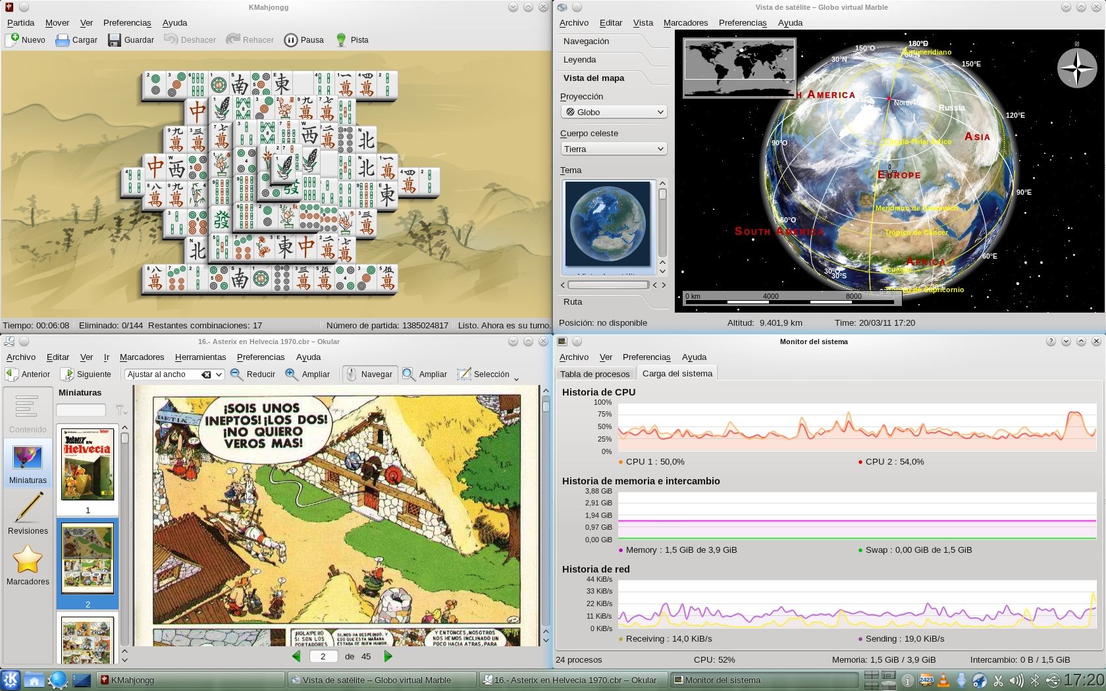Image resolution: width=1106 pixels, height=691 pixels.
Task: Open the Navegación section in Marble sidebar
Action: point(586,41)
